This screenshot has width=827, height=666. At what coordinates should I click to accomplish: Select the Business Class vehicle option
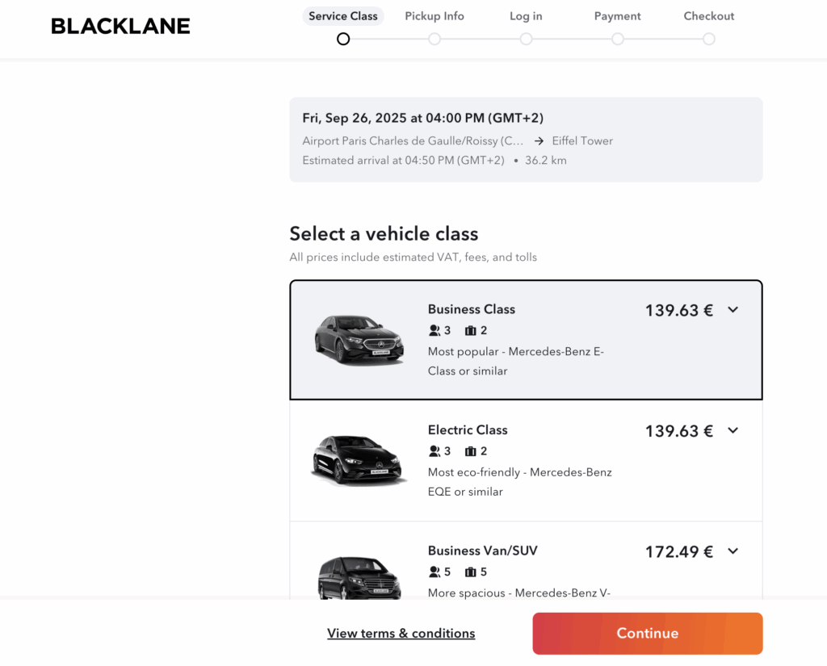click(526, 340)
